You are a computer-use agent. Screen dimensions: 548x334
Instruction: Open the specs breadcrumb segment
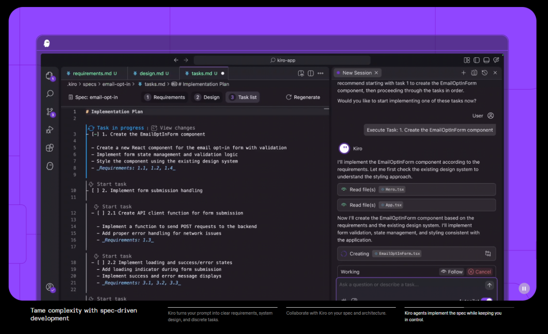click(89, 84)
